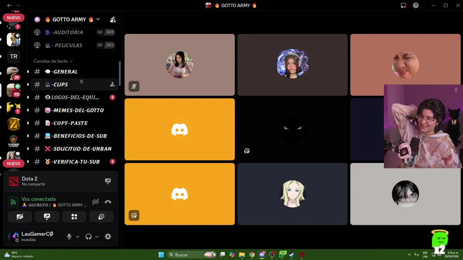Show hidden system tray icons chevron
The height and width of the screenshot is (260, 463).
point(409,255)
